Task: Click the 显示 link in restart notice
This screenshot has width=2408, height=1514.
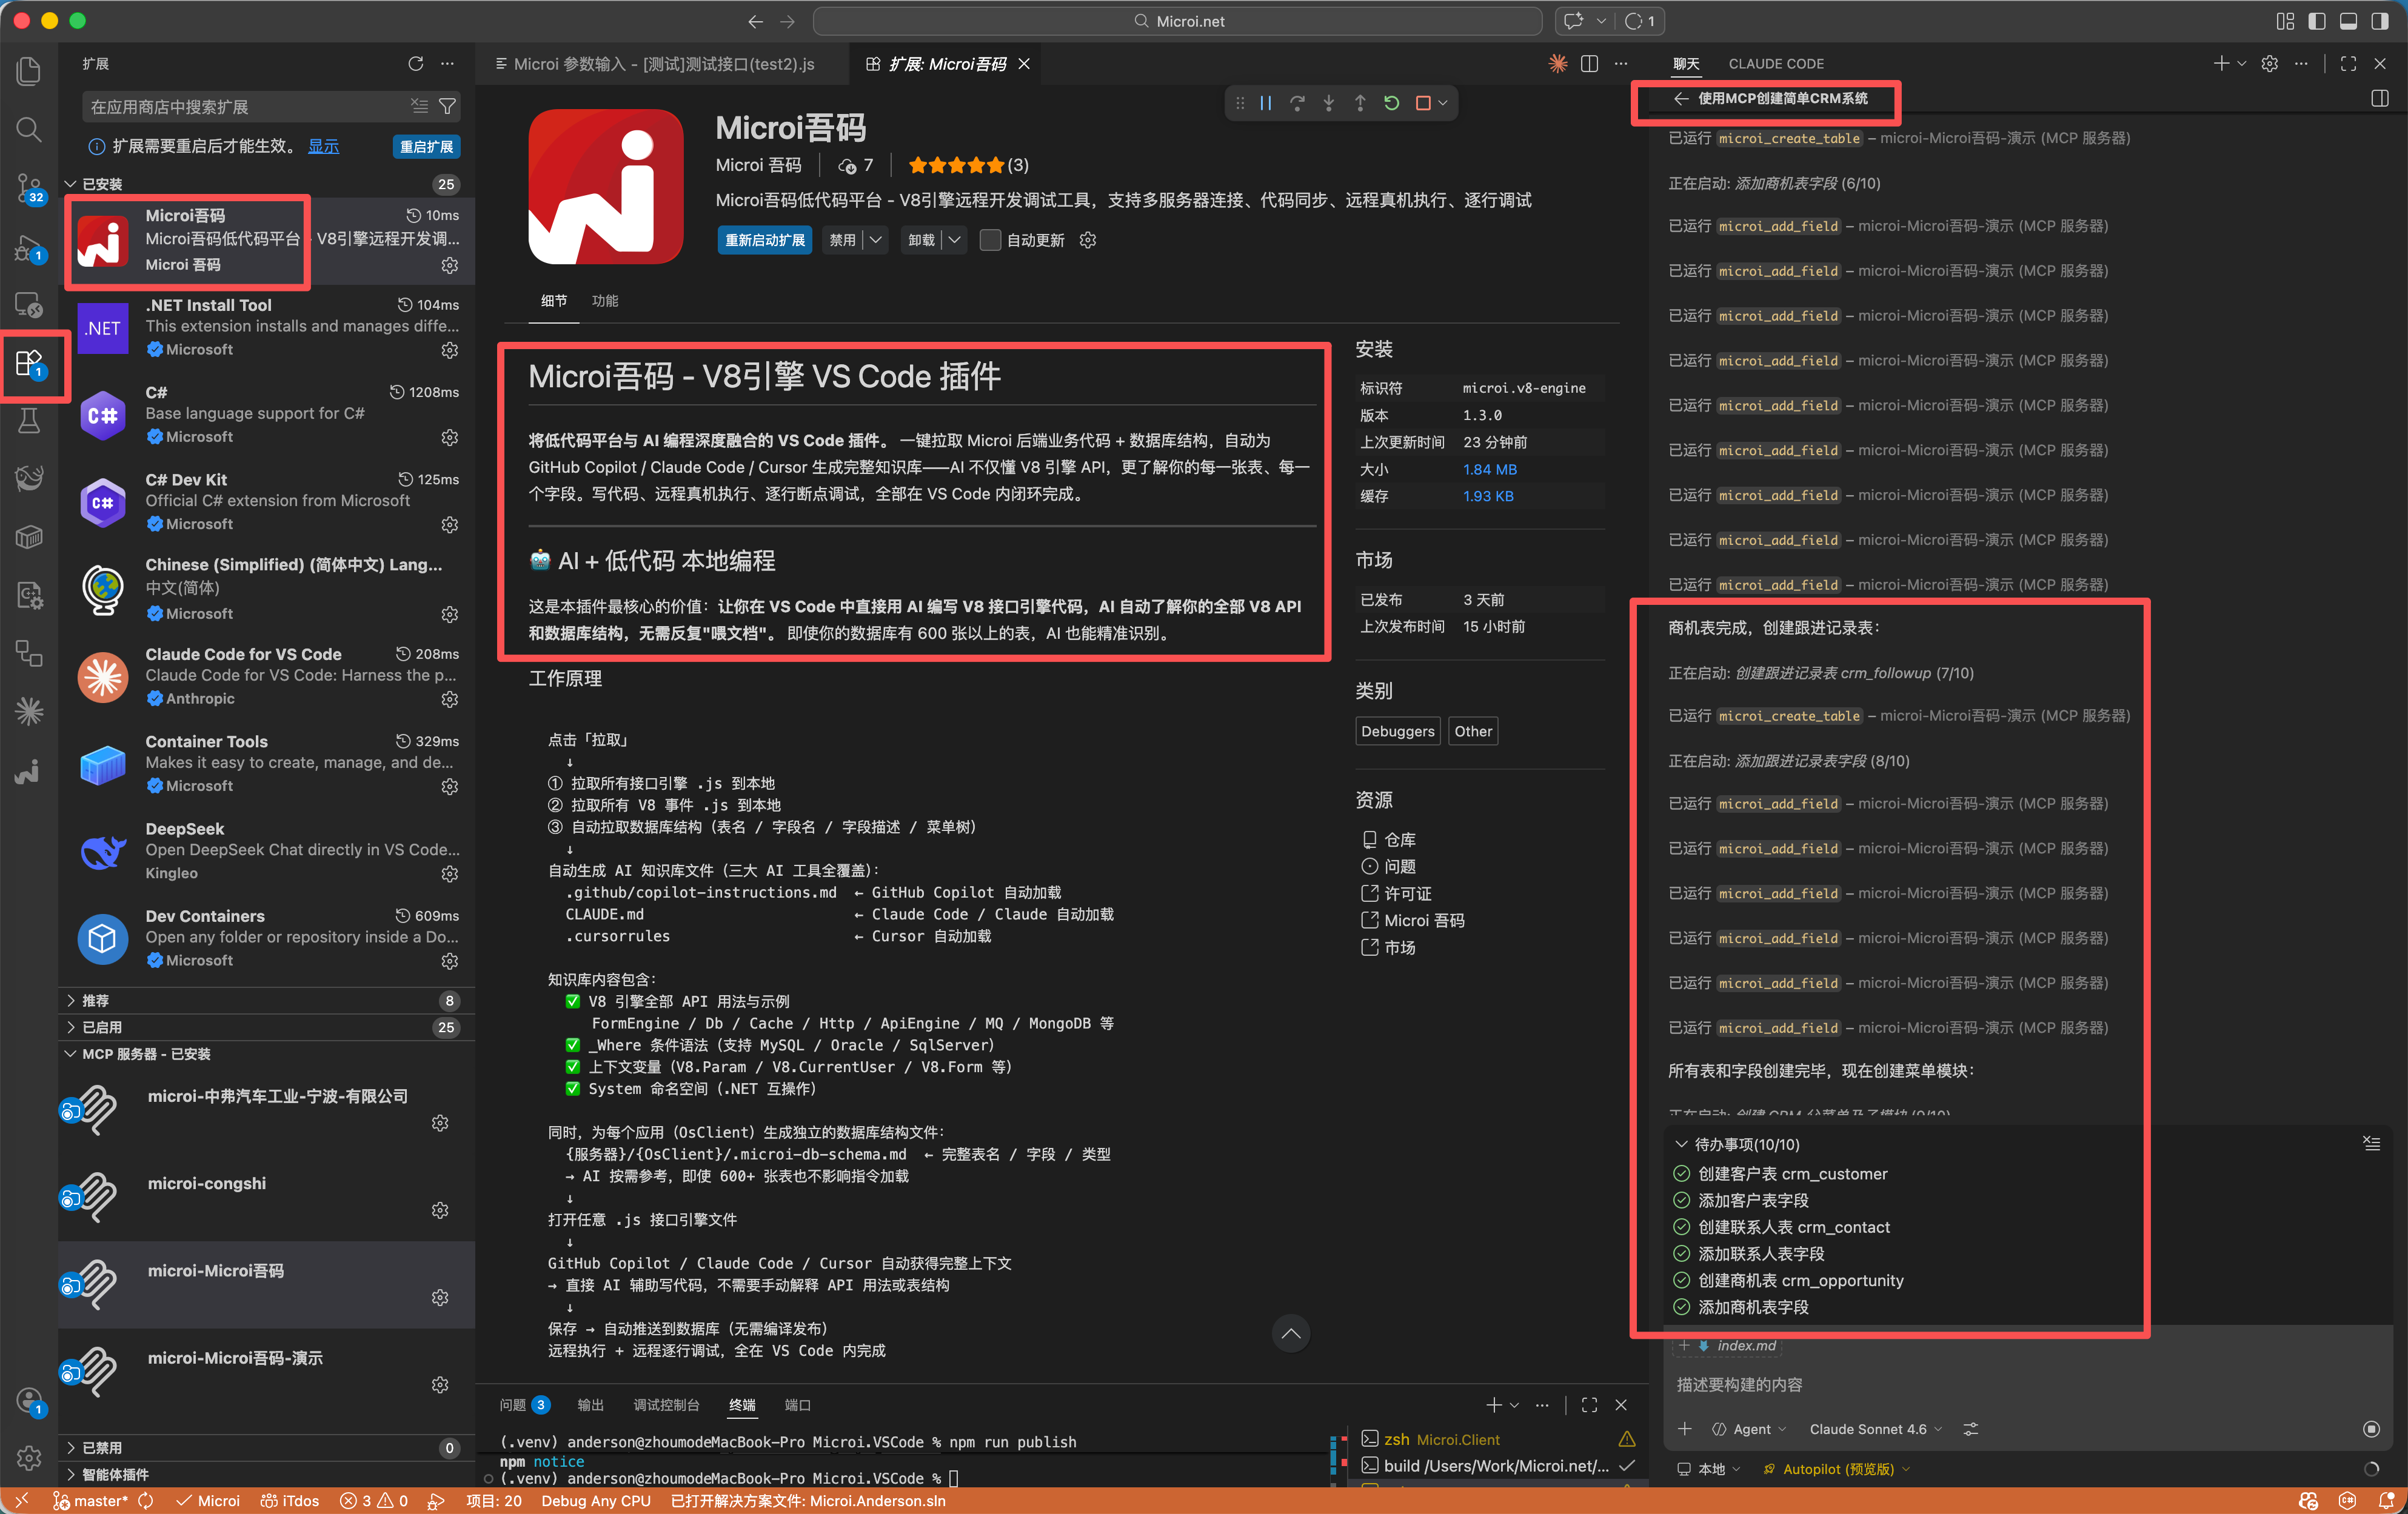Action: [323, 146]
